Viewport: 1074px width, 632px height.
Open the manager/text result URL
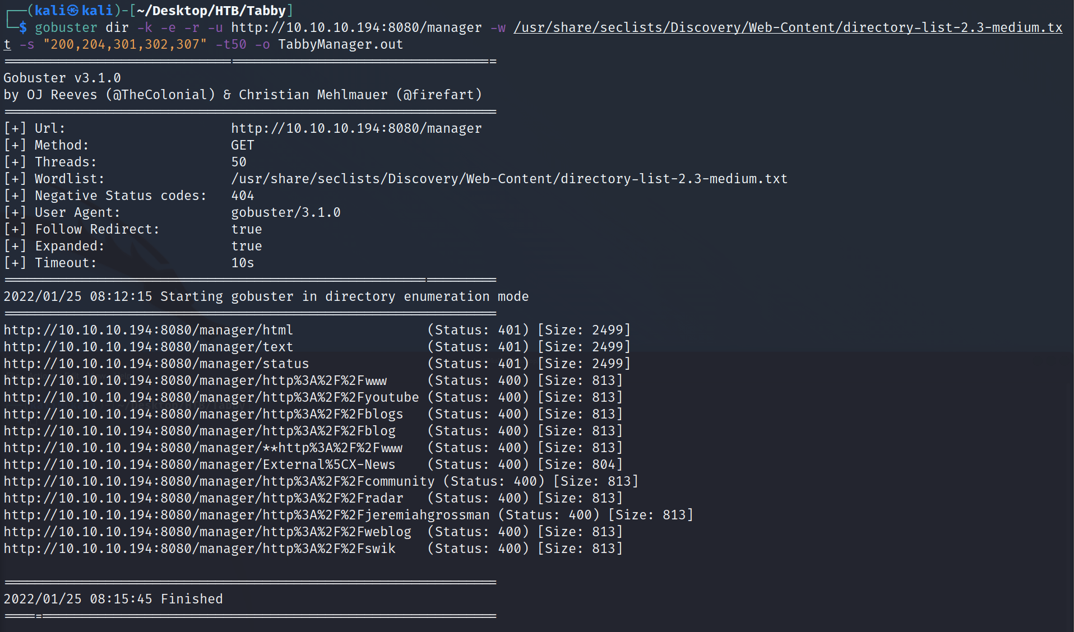[148, 347]
